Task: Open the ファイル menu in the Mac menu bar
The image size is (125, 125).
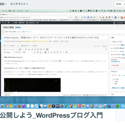Action: pos(4,11)
